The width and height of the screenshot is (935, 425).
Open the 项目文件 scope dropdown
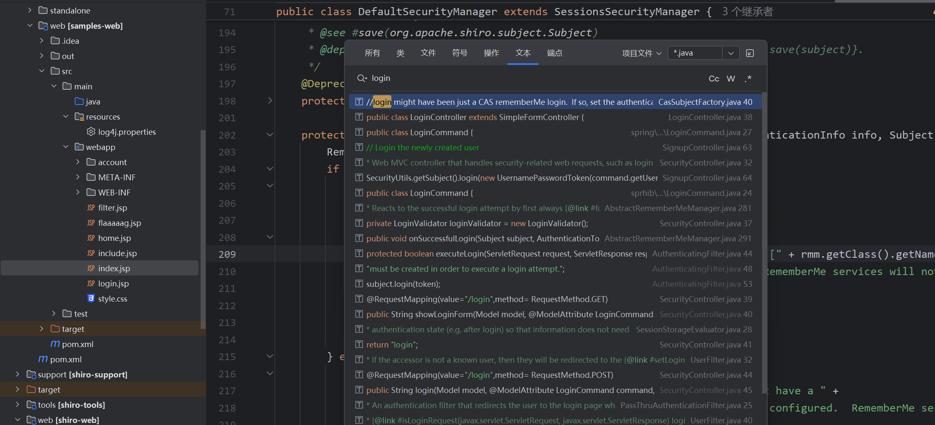point(642,53)
